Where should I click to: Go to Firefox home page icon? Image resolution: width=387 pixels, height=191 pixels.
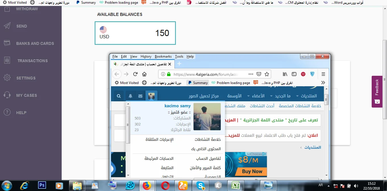click(144, 74)
